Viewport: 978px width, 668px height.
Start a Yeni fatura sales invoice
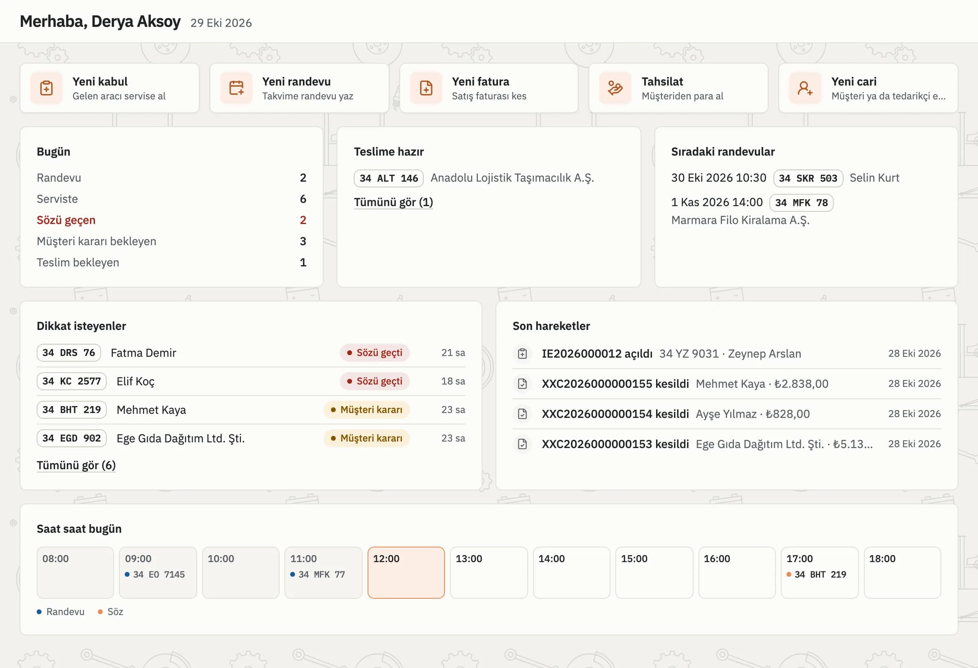coord(489,88)
